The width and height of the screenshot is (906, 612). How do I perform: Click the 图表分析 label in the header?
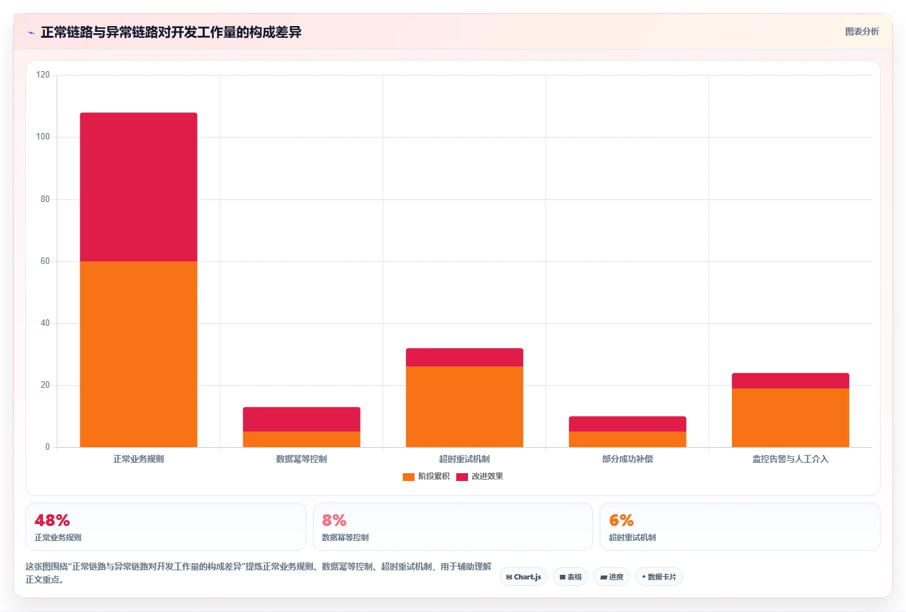click(x=862, y=31)
